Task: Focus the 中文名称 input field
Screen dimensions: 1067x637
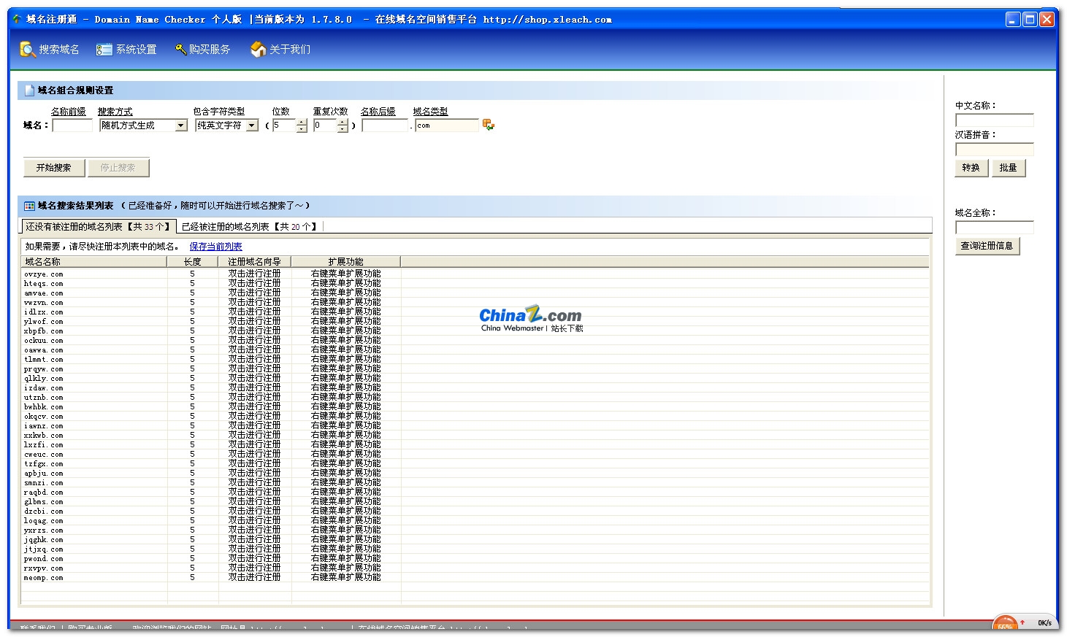Action: click(x=995, y=120)
